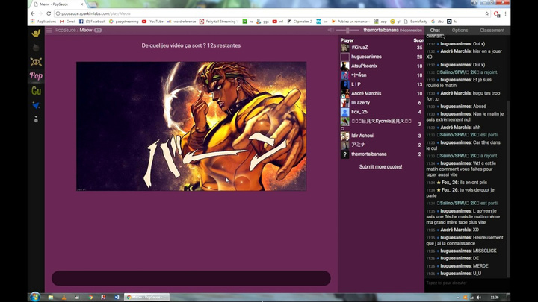This screenshot has width=538, height=302.
Task: Open the Facebook bookmark
Action: click(x=93, y=21)
